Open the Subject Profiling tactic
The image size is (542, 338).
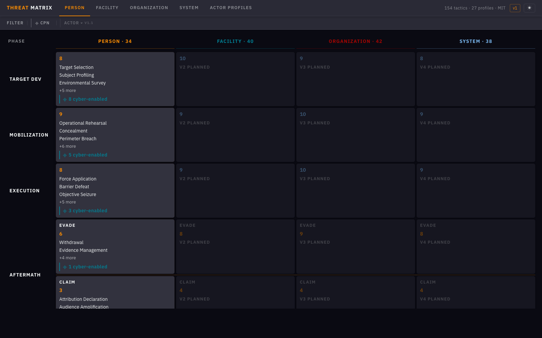(x=77, y=75)
